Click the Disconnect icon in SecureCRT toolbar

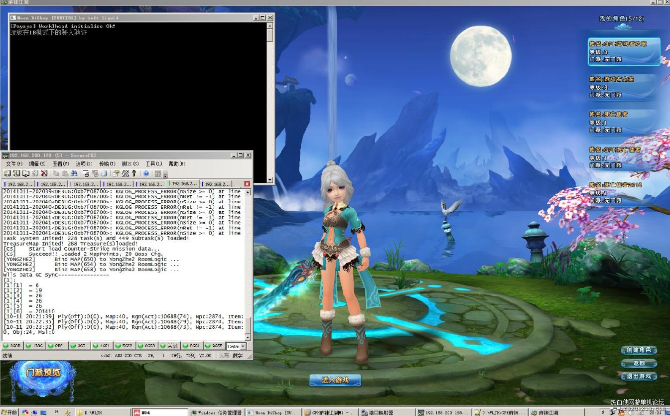(x=44, y=173)
